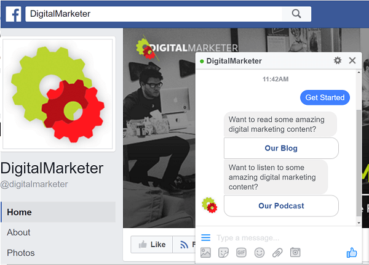Open the emoji smiley picker
Image resolution: width=369 pixels, height=265 pixels.
260,253
